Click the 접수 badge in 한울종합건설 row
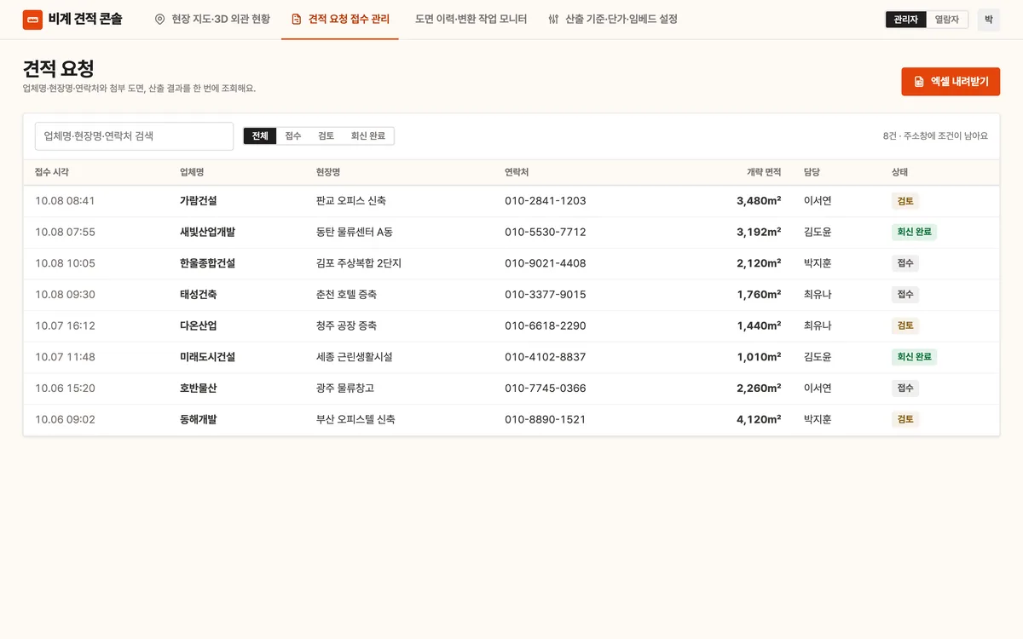 [x=905, y=263]
